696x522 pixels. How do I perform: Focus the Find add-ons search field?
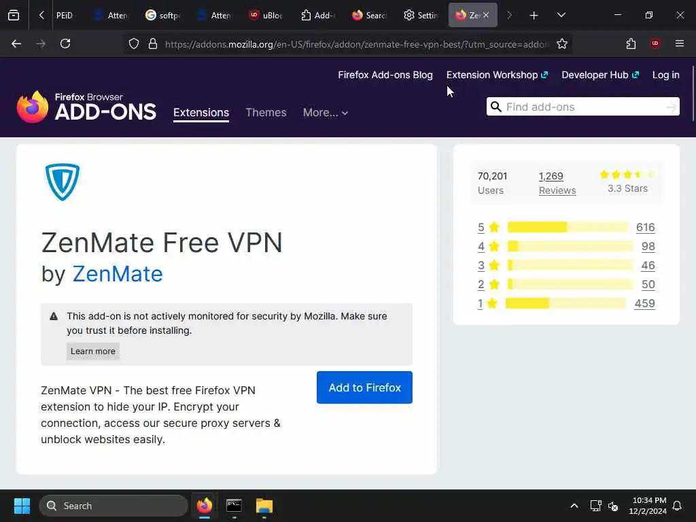click(582, 107)
